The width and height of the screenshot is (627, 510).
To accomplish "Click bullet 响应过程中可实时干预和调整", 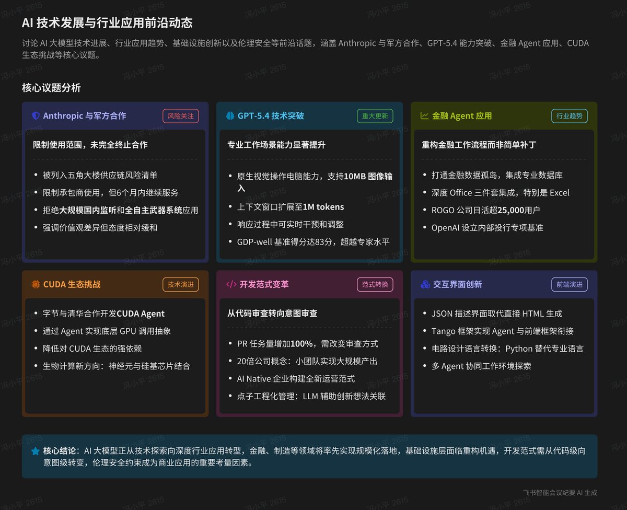I will [291, 224].
